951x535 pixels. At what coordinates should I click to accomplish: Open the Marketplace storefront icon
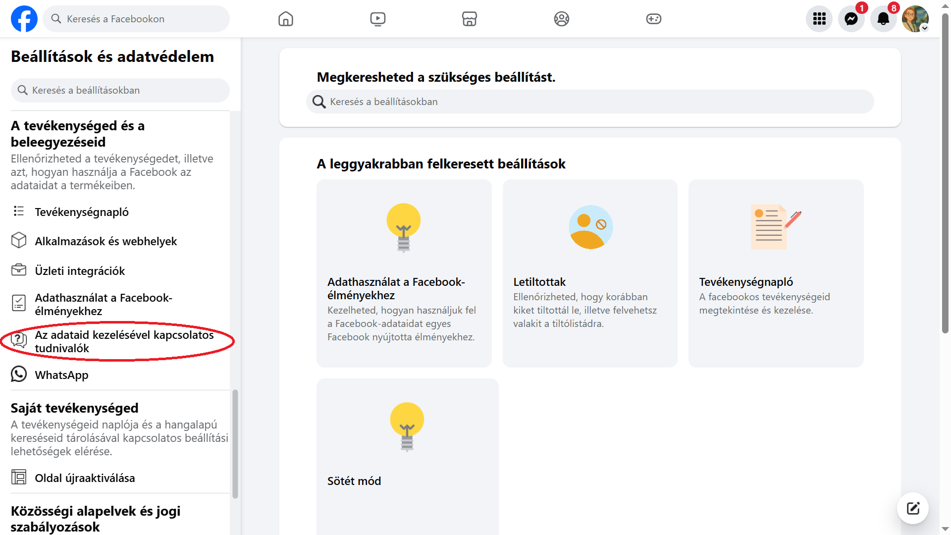(x=470, y=19)
